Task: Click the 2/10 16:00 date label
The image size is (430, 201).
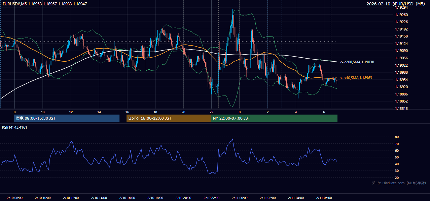Action: point(127,198)
